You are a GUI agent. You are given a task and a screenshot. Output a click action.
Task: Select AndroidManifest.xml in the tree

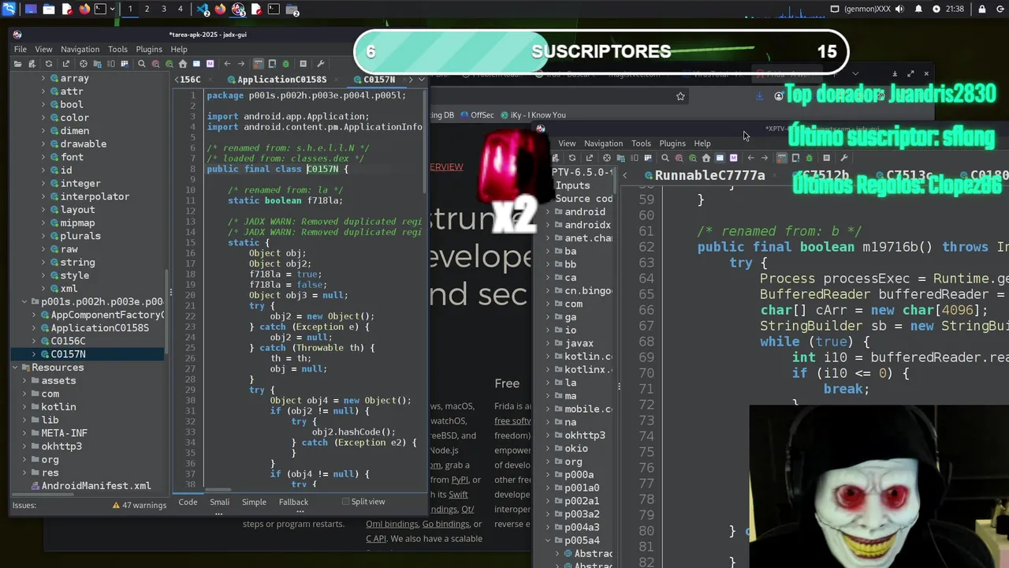(96, 486)
